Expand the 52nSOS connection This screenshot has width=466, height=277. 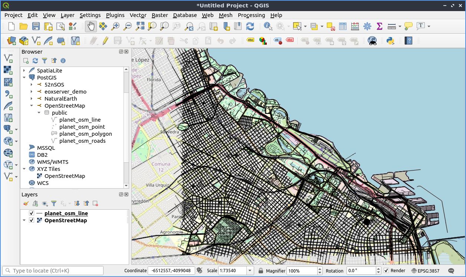coord(32,85)
